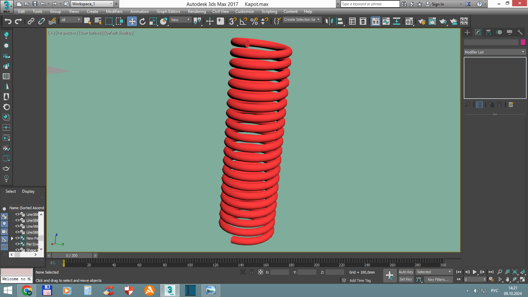The width and height of the screenshot is (528, 297).
Task: Click the Mirror tool icon
Action: click(329, 21)
